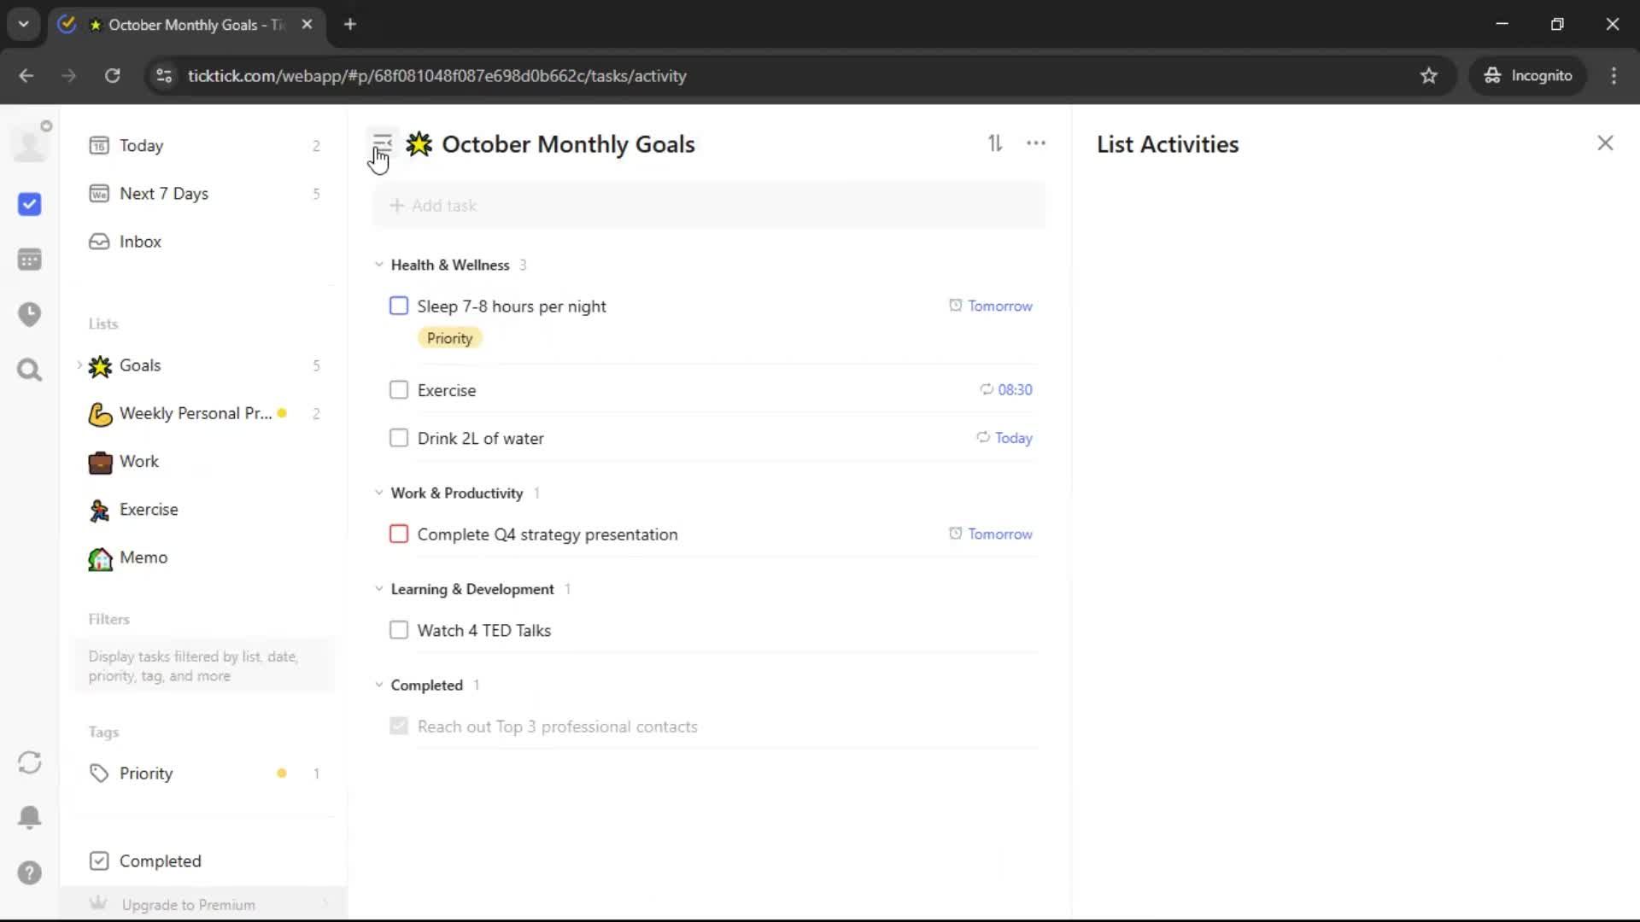This screenshot has width=1640, height=922.
Task: Check off the Exercise task checkbox
Action: tap(399, 390)
